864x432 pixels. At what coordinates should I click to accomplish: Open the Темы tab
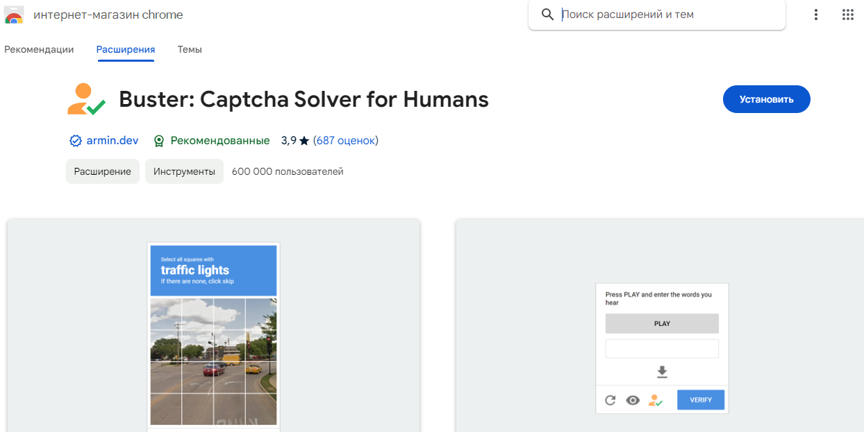[x=190, y=49]
